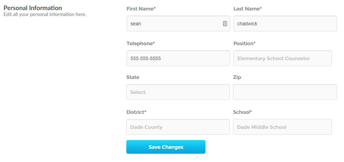Click the Zip label

pyautogui.click(x=237, y=77)
